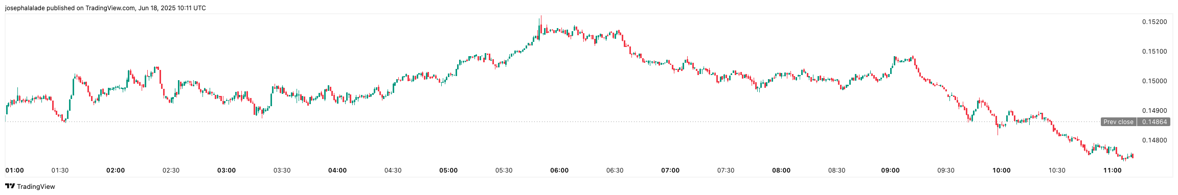1178x195 pixels.
Task: Click the josephalalade author name
Action: coord(25,8)
